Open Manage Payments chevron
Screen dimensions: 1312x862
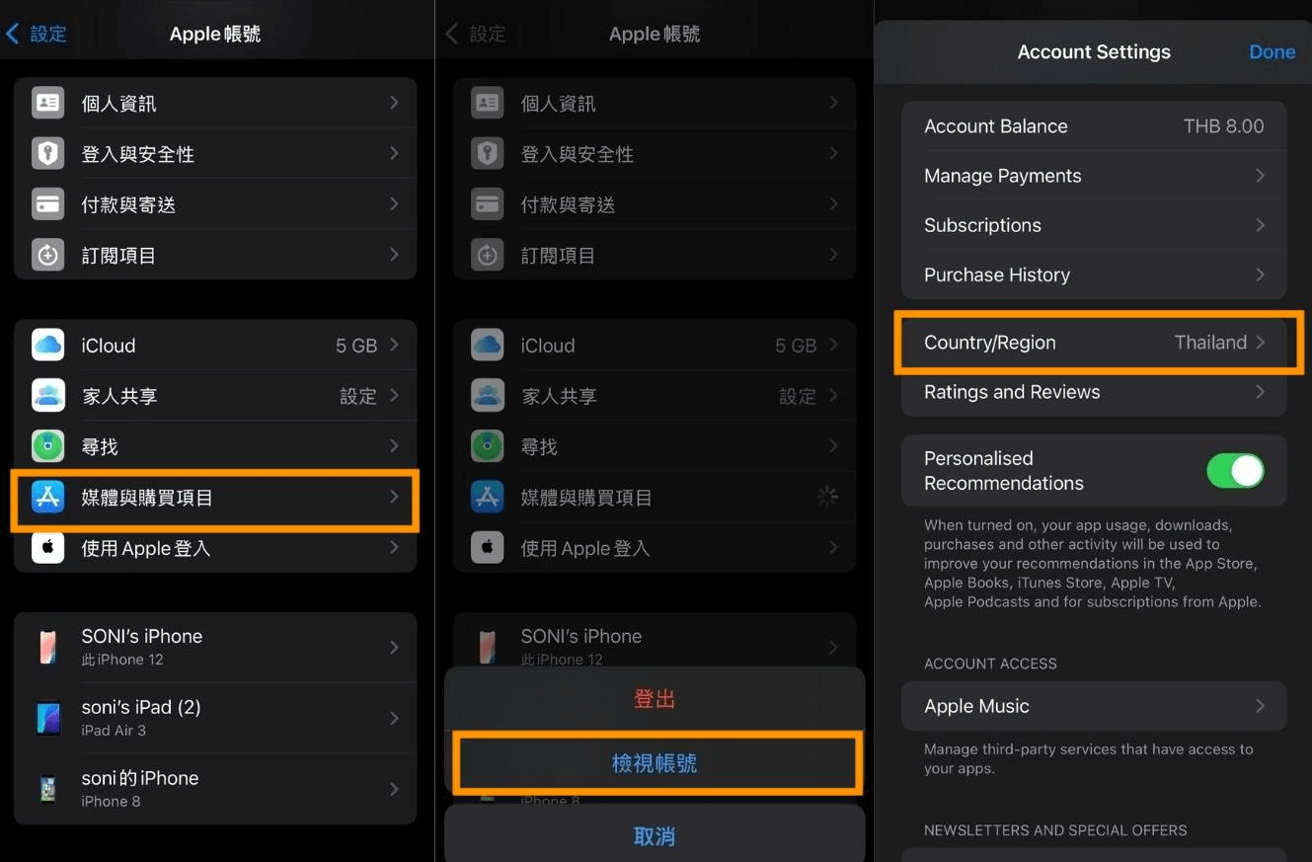1261,176
